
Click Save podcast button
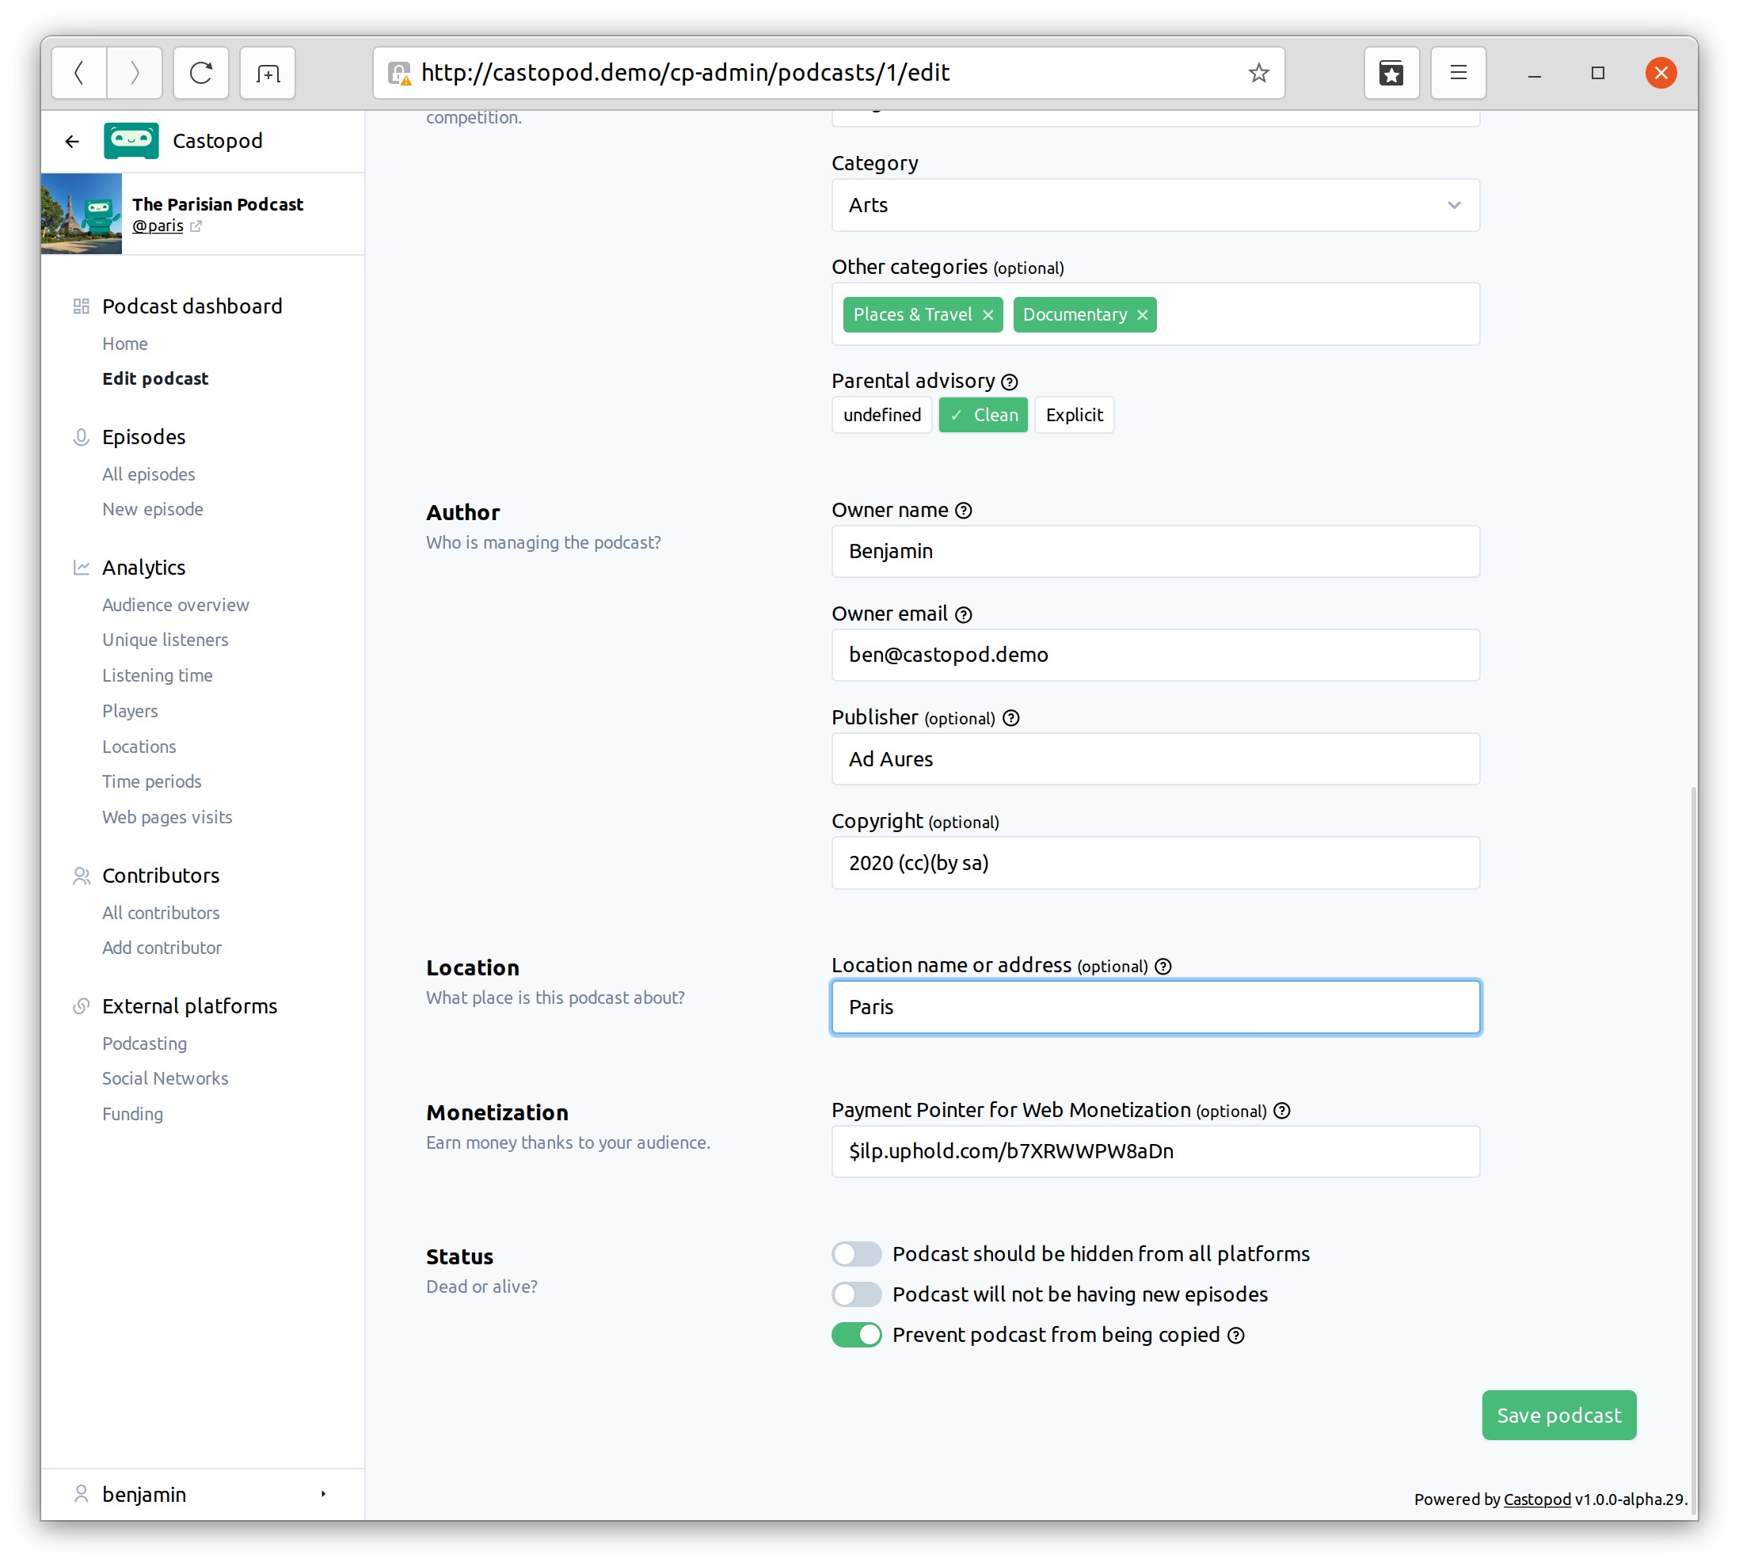(1559, 1415)
